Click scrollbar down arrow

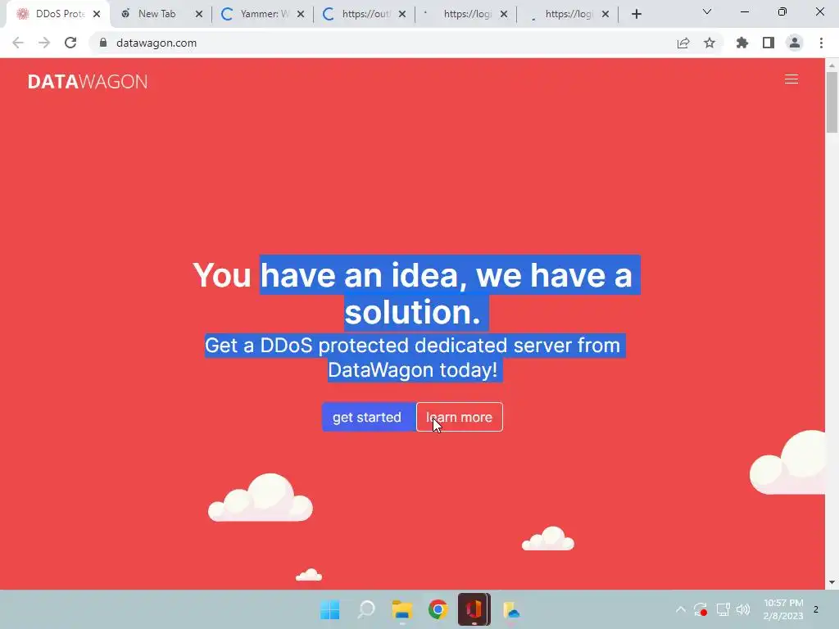pos(832,582)
